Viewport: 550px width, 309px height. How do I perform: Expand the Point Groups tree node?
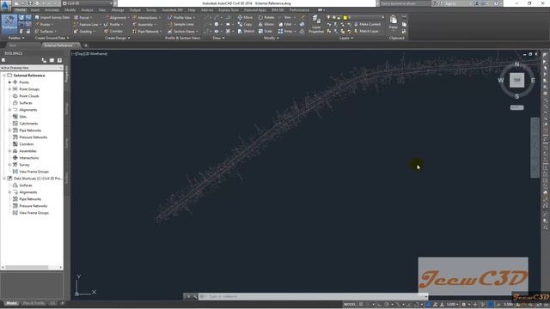coord(9,89)
